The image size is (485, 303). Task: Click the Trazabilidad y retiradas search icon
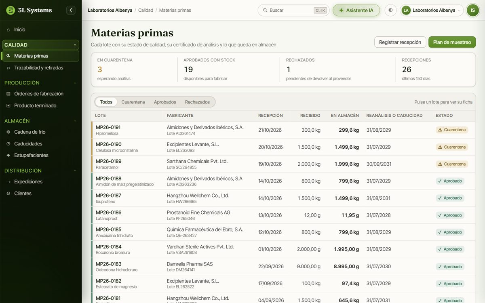pos(8,68)
